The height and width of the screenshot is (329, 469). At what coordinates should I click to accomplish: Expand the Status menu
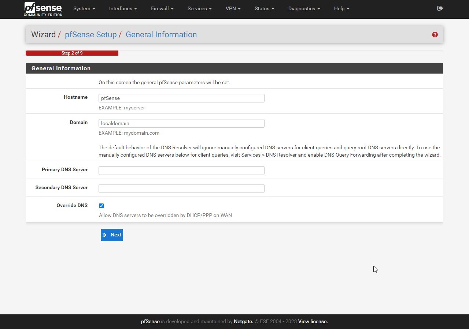click(265, 8)
